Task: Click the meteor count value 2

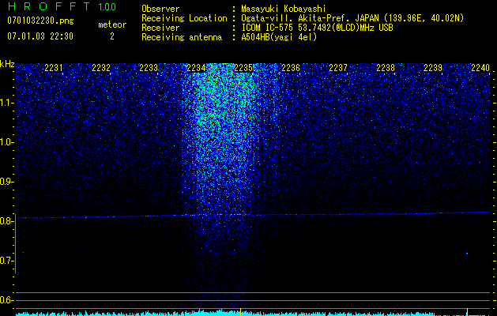Action: [x=112, y=36]
